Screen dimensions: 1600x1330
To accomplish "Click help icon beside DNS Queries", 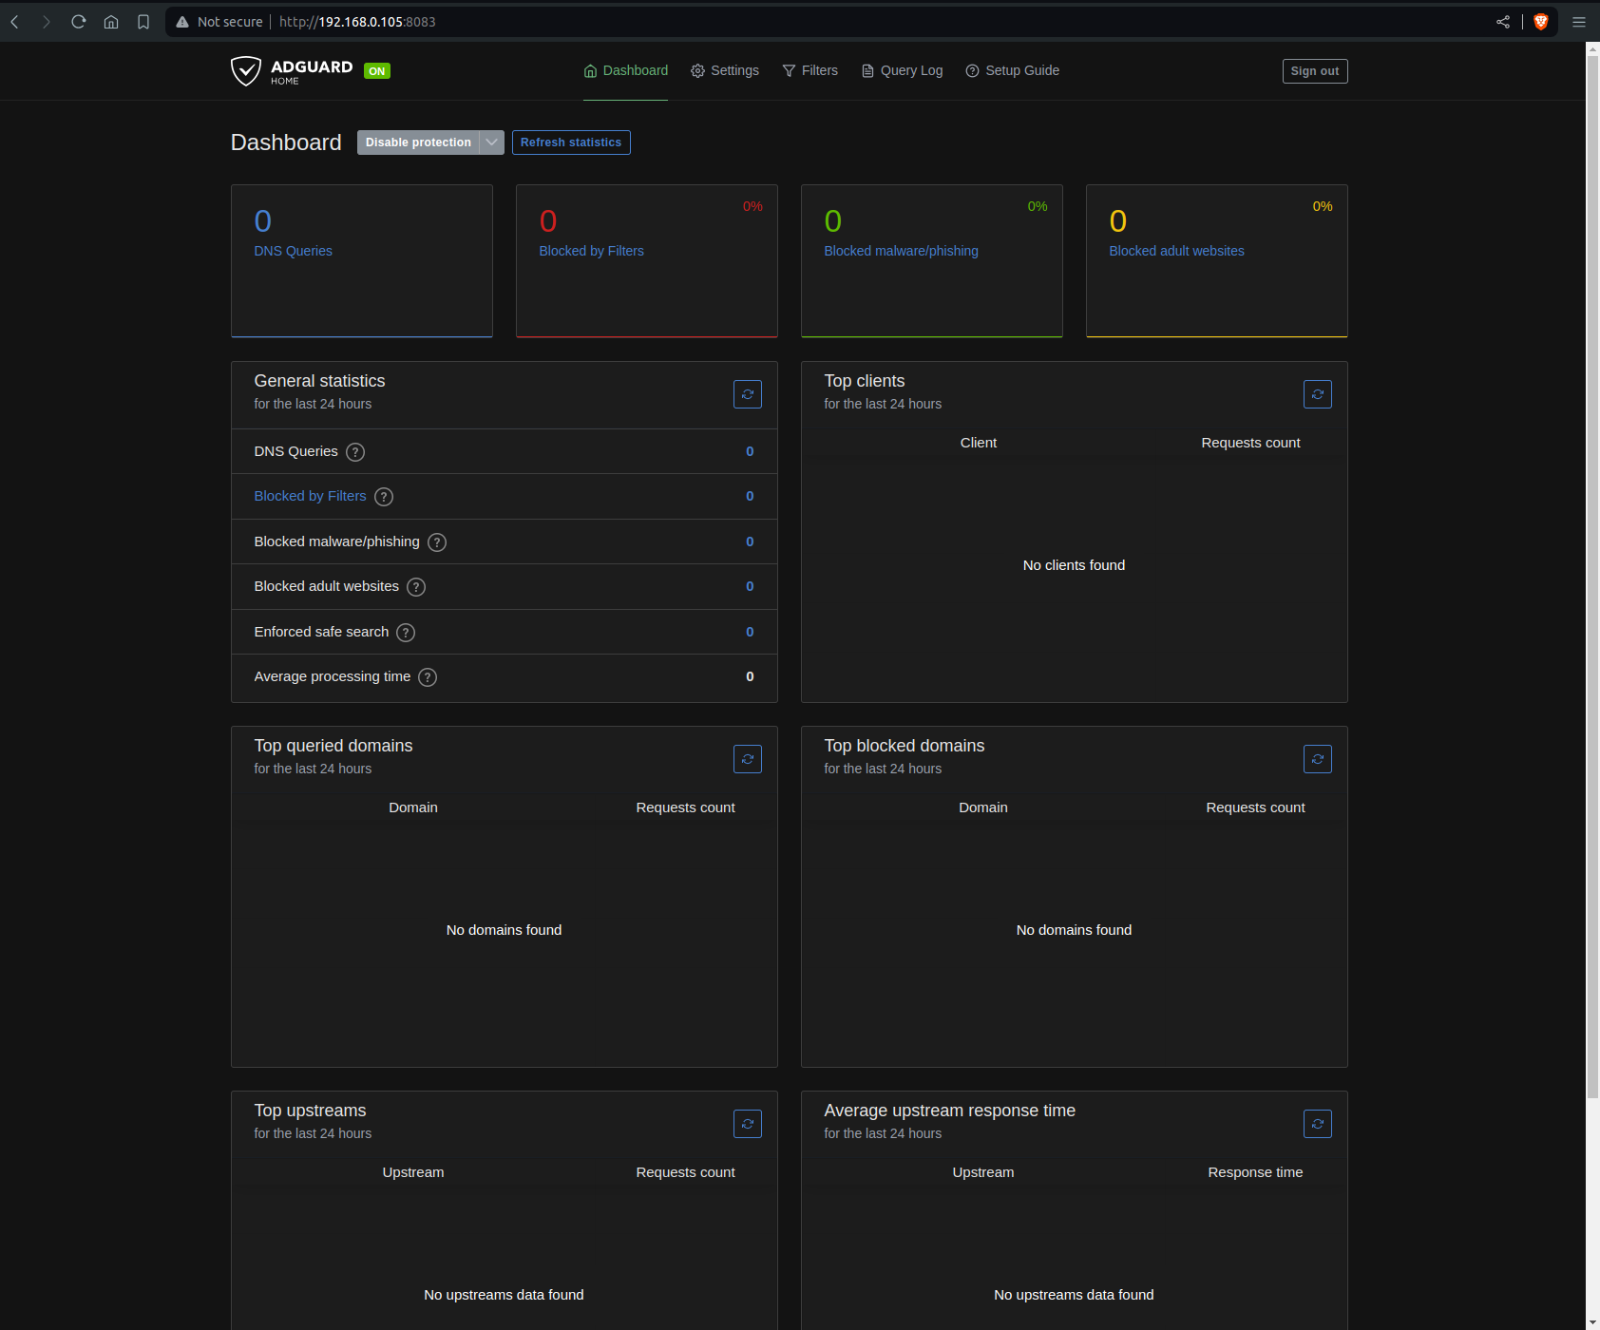I will coord(355,452).
